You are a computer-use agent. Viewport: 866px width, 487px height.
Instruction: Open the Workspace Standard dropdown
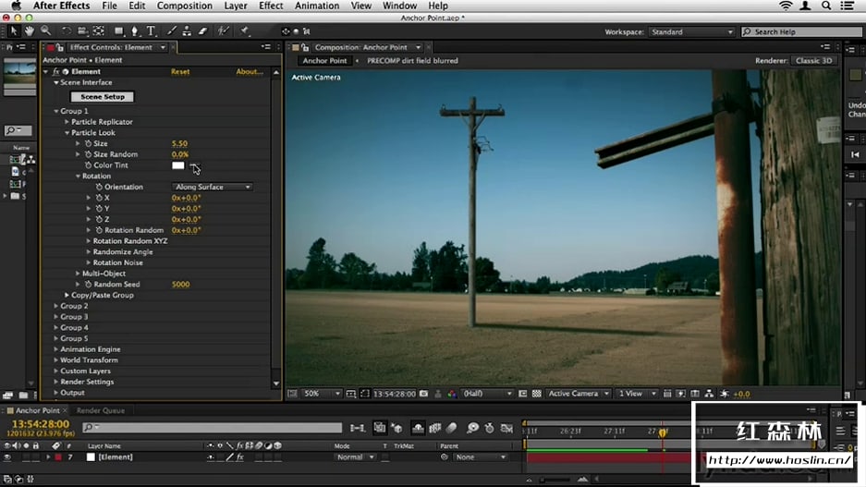click(x=691, y=32)
